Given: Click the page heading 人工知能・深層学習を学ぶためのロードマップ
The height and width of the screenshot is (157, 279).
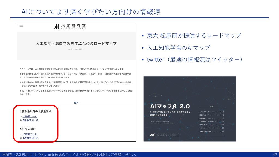Looking at the screenshot, I should 76,43.
